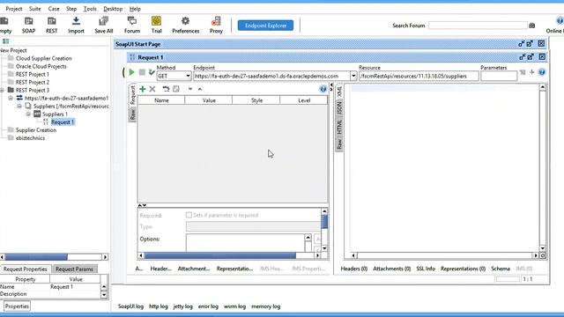The height and width of the screenshot is (317, 564).
Task: Open the Tools menu
Action: [90, 9]
